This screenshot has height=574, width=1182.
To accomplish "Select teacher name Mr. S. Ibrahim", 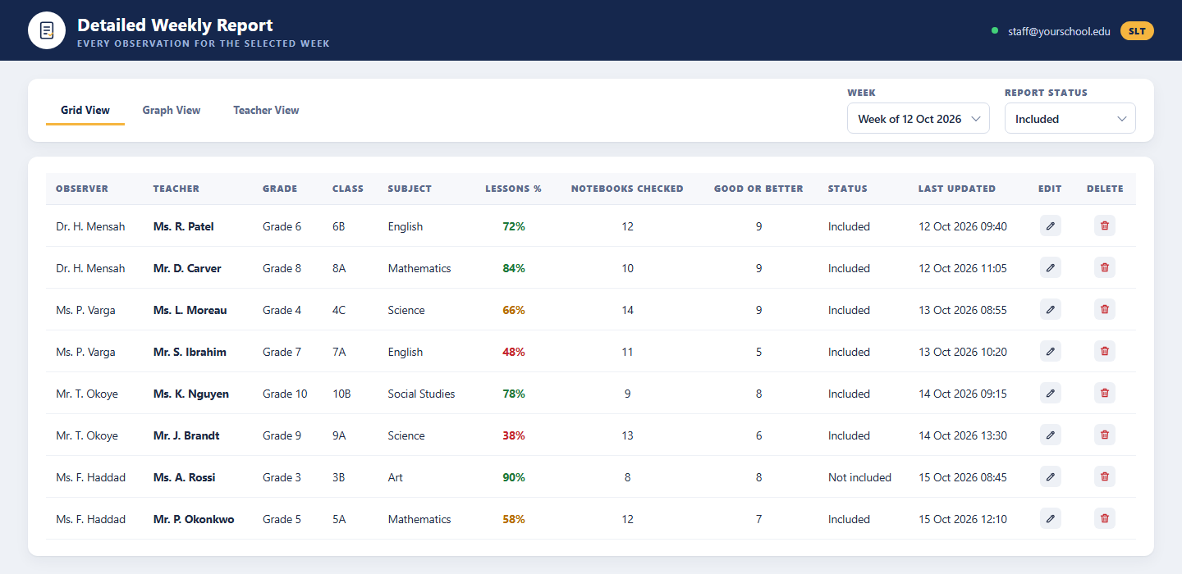I will coord(190,352).
